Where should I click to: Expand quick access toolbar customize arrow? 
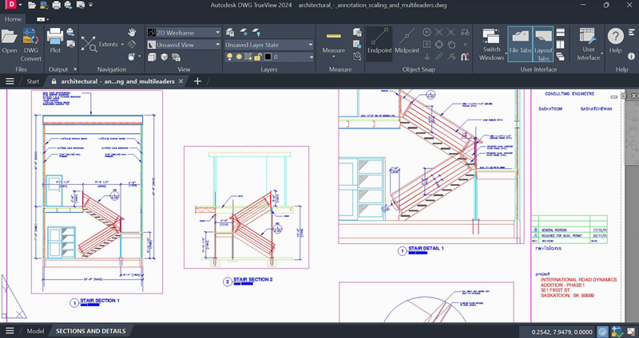pos(90,6)
